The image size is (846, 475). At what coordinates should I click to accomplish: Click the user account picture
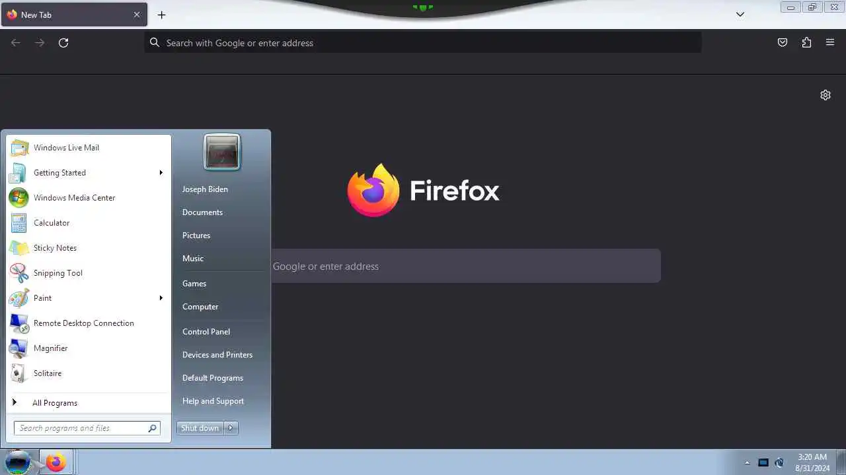pos(222,152)
